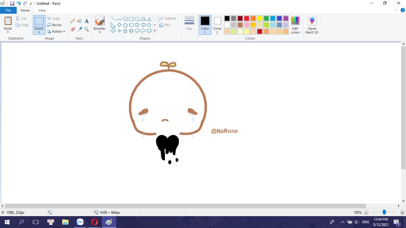Viewport: 406px width, 228px height.
Task: Show hidden tray icons chevron
Action: pos(343,222)
